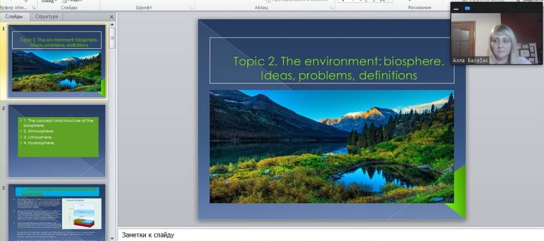Click the blue view icon in video panel
The width and height of the screenshot is (544, 241).
click(x=468, y=8)
